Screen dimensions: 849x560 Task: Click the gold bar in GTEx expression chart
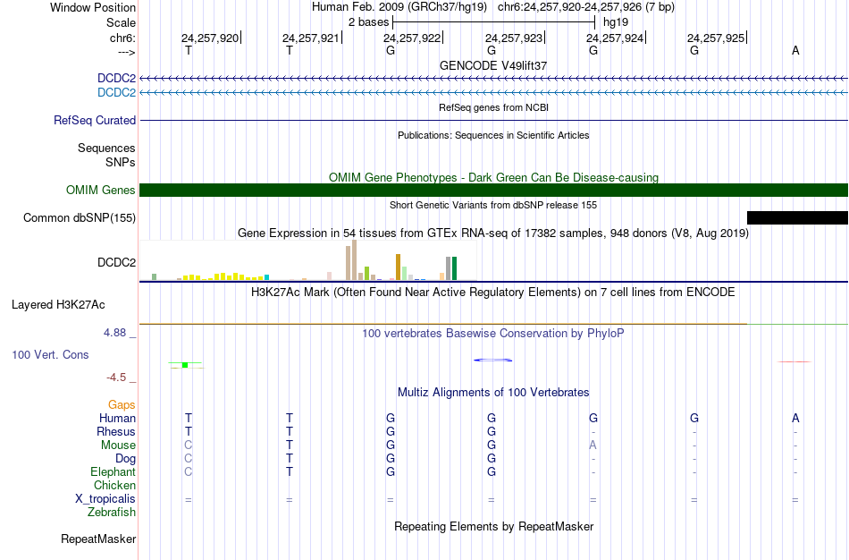tap(398, 267)
